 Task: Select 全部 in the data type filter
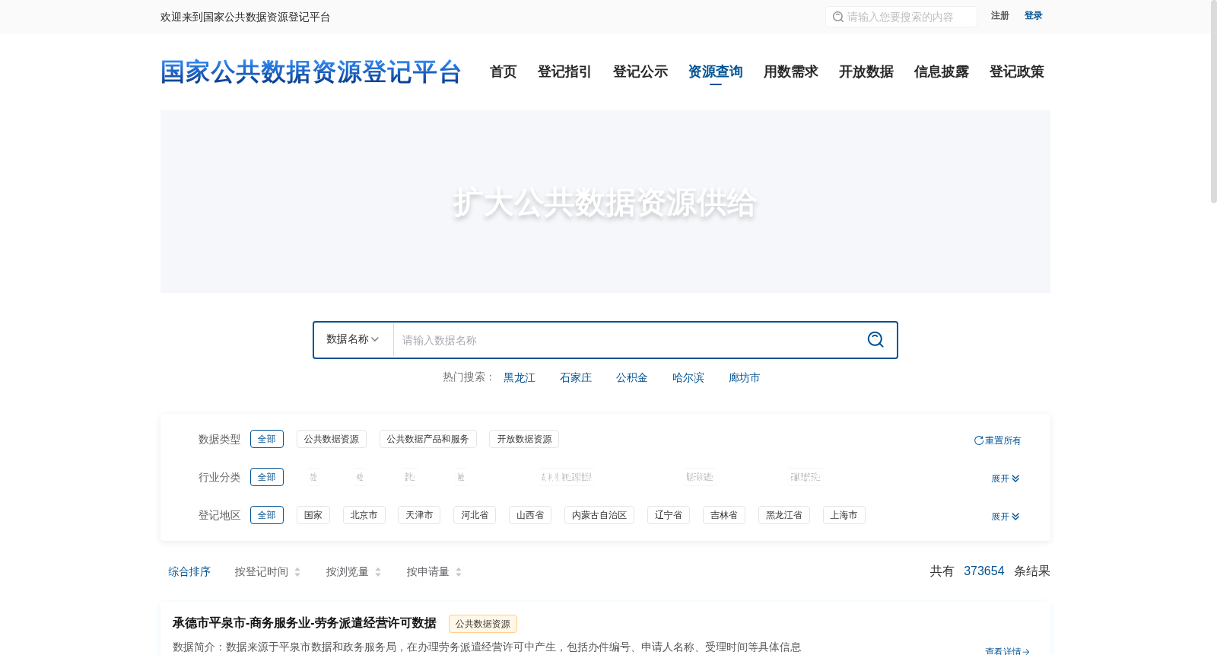point(267,439)
